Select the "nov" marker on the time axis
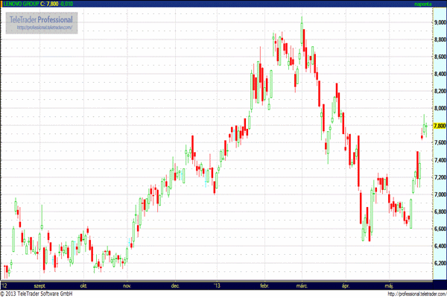The width and height of the screenshot is (447, 298). pos(126,285)
